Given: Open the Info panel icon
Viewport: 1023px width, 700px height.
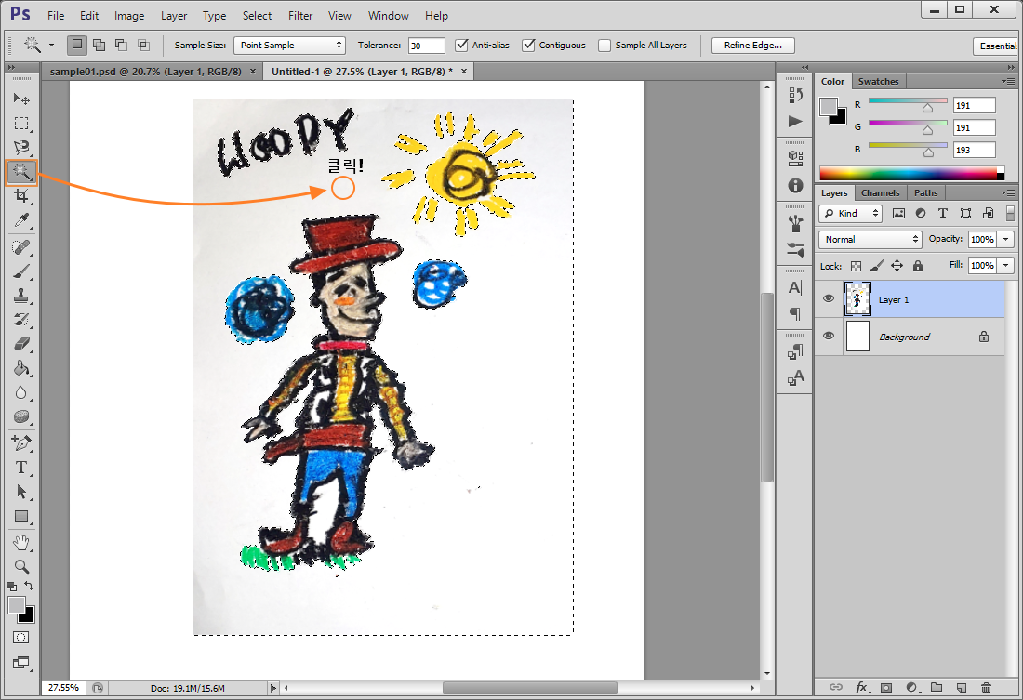Looking at the screenshot, I should (795, 185).
